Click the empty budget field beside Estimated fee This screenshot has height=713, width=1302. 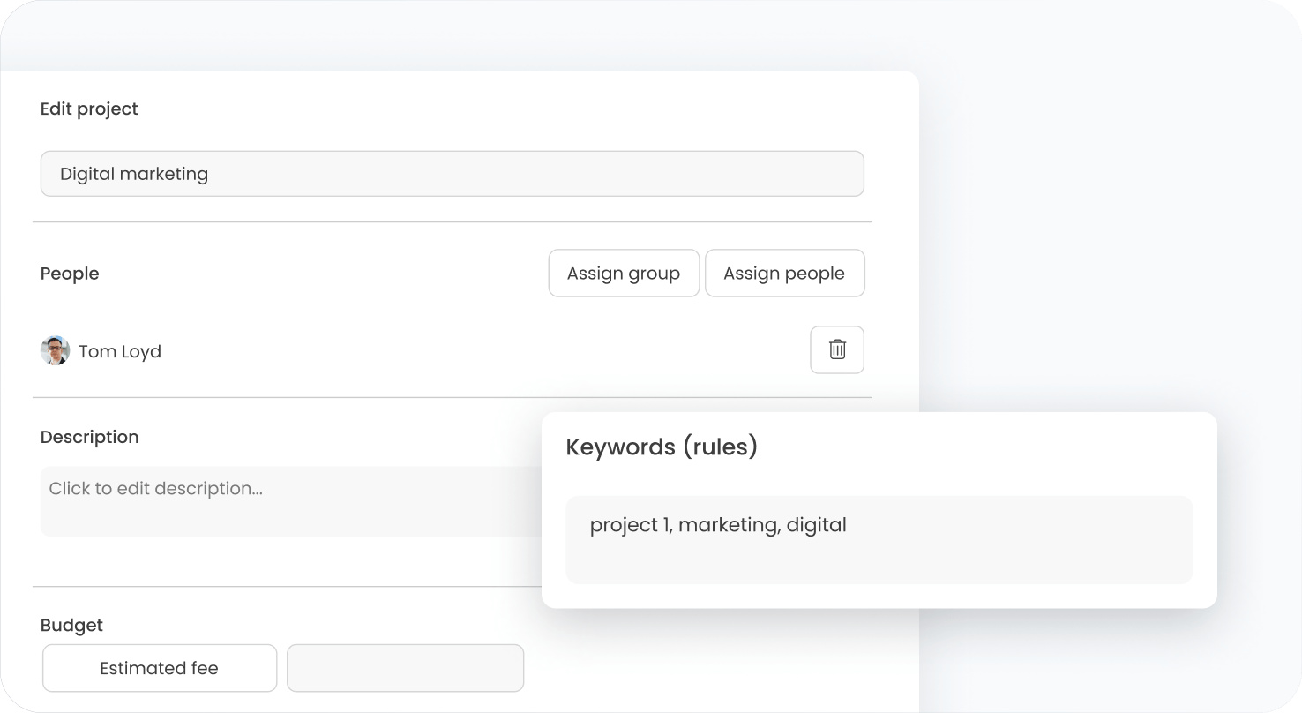pyautogui.click(x=406, y=668)
